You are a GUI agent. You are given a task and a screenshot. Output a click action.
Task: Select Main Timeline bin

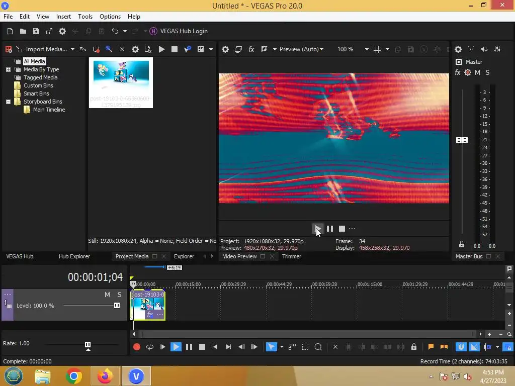tap(49, 110)
